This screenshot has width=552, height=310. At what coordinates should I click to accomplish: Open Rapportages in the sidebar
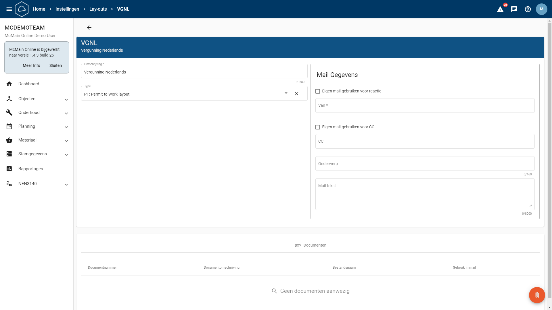click(30, 169)
